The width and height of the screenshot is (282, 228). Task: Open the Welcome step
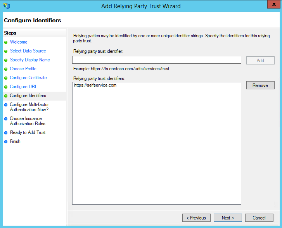[x=19, y=42]
